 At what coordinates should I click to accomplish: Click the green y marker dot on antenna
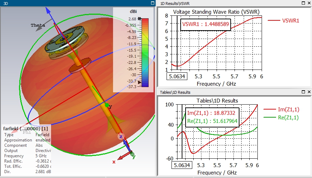(107, 105)
